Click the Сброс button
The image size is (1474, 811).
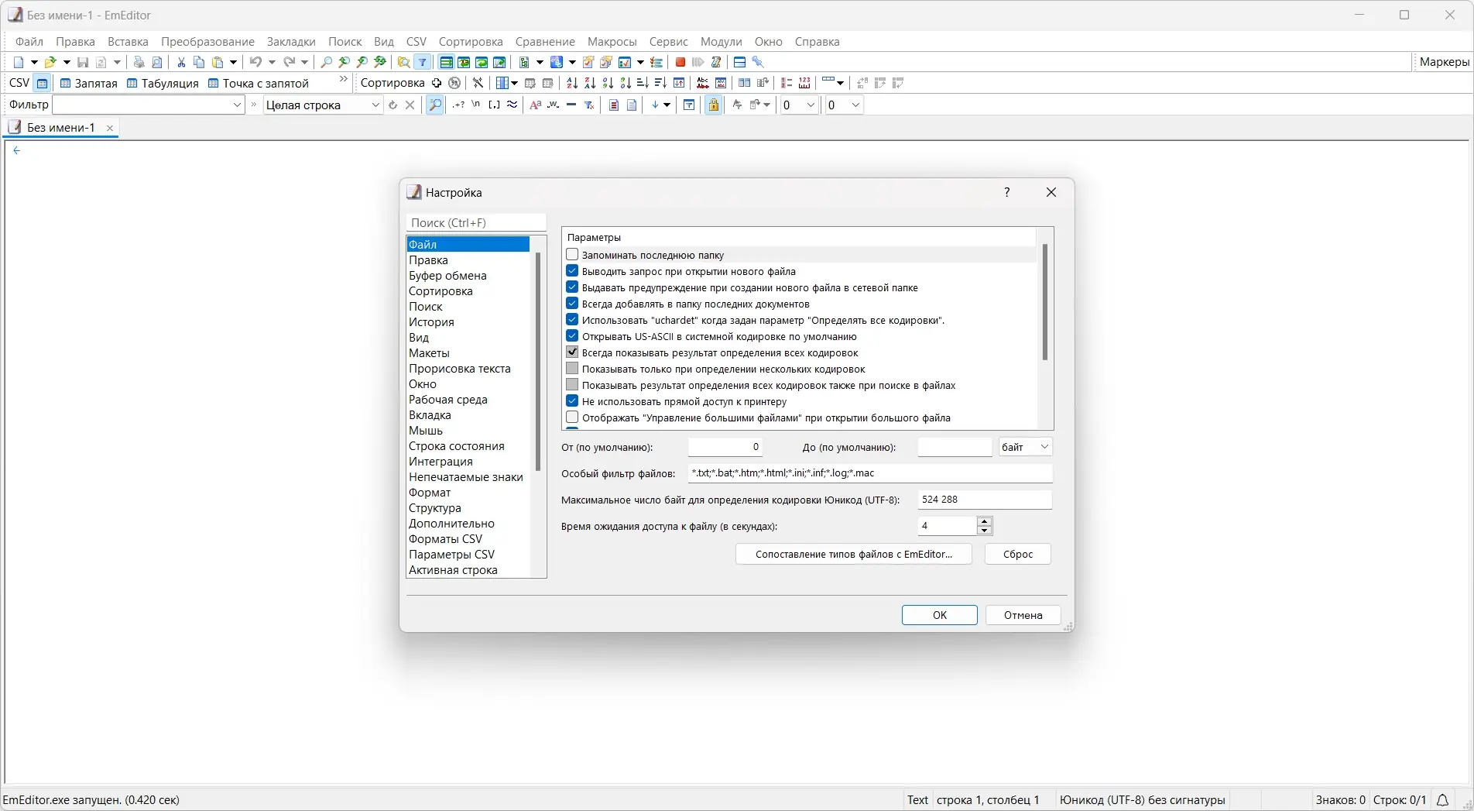[1017, 554]
